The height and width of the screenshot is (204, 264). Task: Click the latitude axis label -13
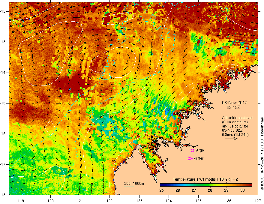3,42
